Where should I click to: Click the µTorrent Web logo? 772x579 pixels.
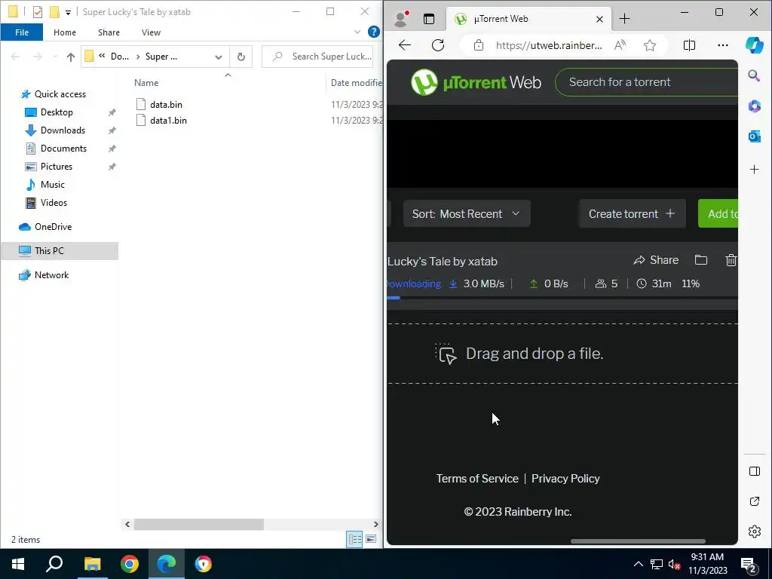coord(476,82)
